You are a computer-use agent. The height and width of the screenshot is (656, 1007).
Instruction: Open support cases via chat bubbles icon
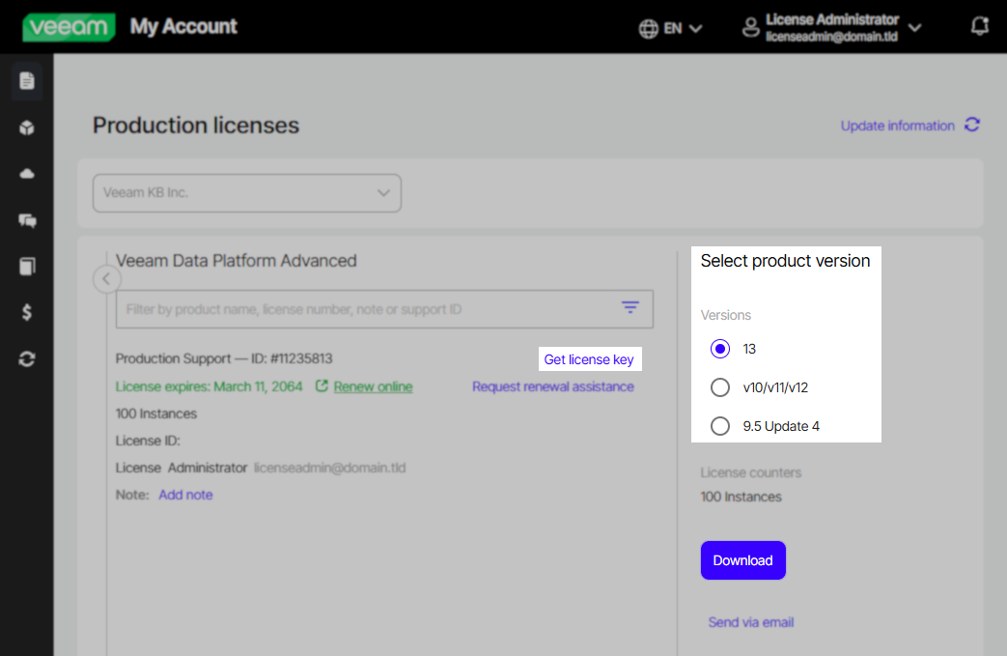point(26,220)
